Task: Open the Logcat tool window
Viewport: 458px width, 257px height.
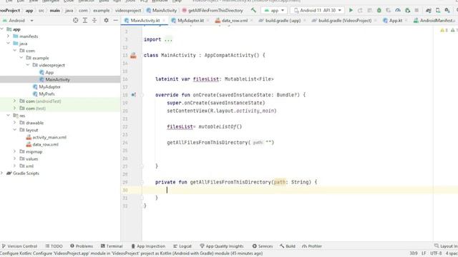Action: [182, 246]
